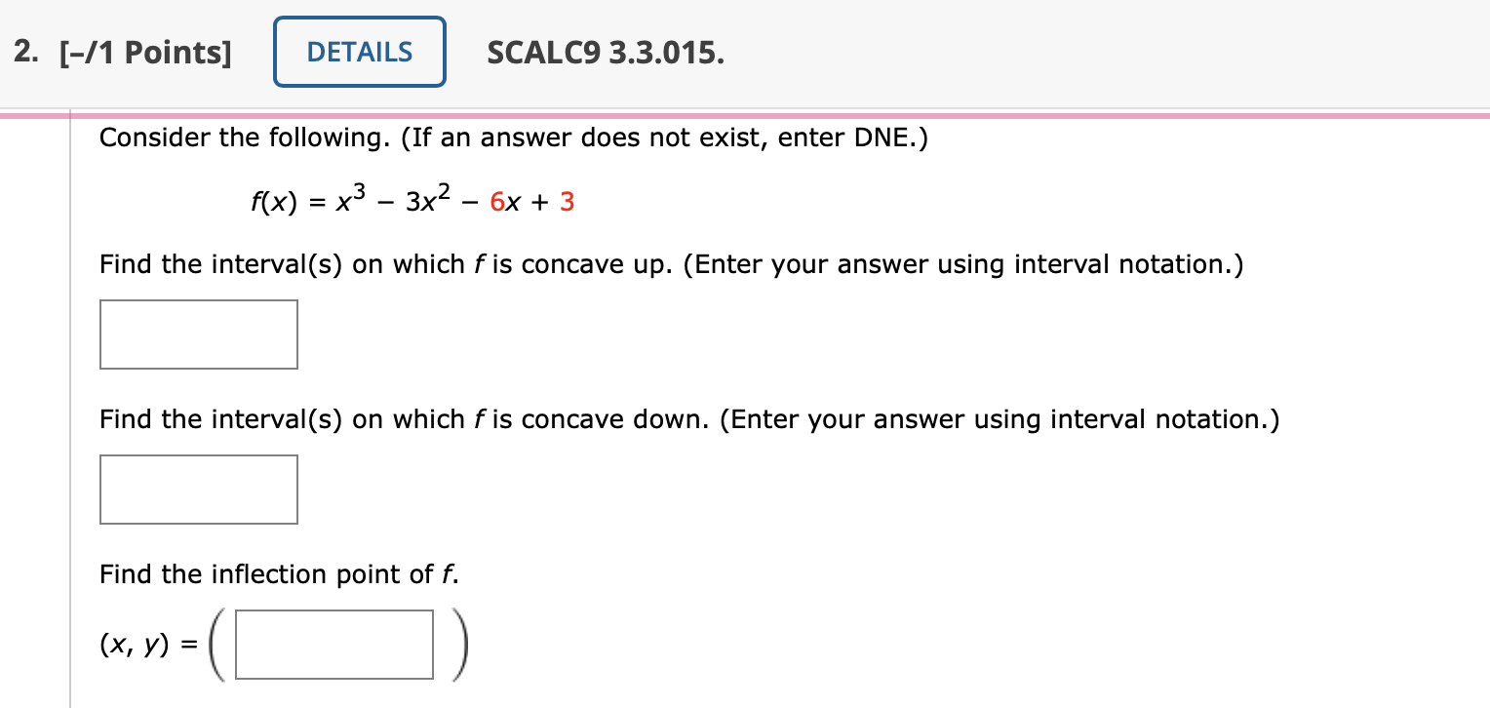Click the SCALC9 3.3.015 assignment label
This screenshot has width=1490, height=708.
click(x=605, y=53)
